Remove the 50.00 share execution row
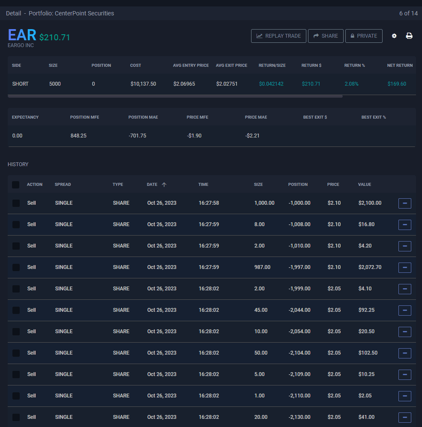This screenshot has width=422, height=427. tap(404, 353)
